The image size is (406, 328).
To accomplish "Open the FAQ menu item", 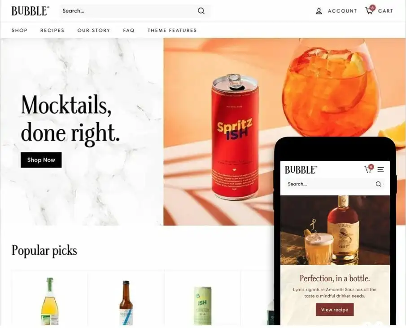I will 129,31.
